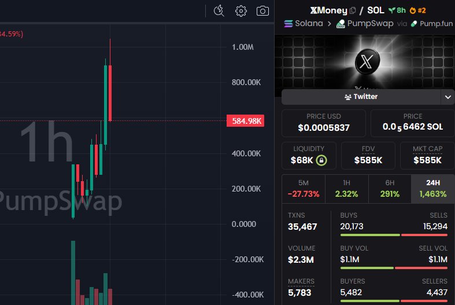The width and height of the screenshot is (455, 305).
Task: Click the green sprout 8h age badge
Action: point(397,10)
